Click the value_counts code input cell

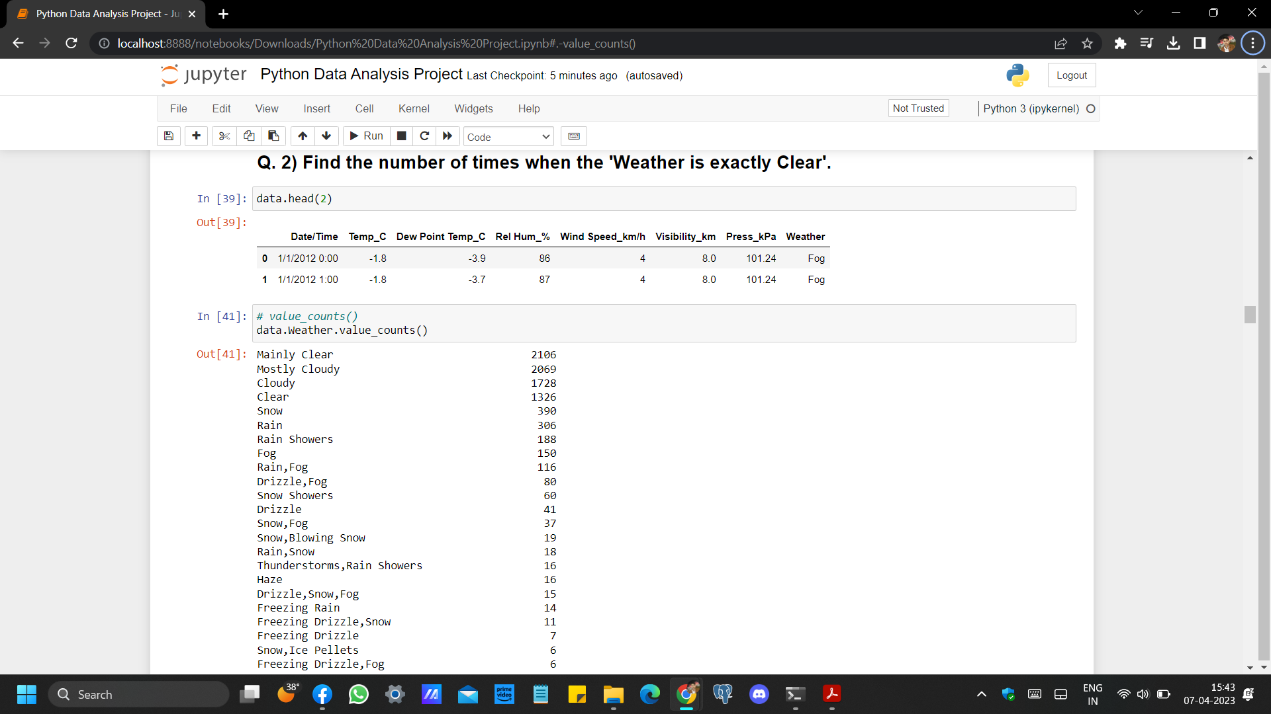tap(663, 324)
